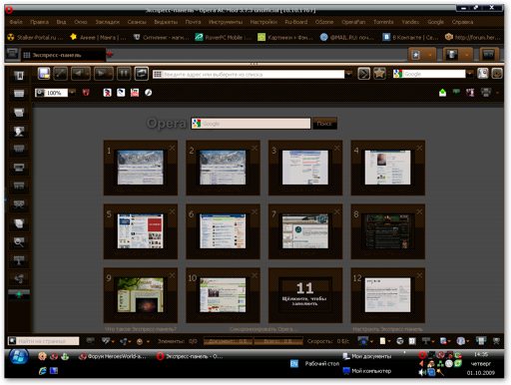The height and width of the screenshot is (385, 511).
Task: Select the Экспресс-панель tab
Action: pos(63,55)
